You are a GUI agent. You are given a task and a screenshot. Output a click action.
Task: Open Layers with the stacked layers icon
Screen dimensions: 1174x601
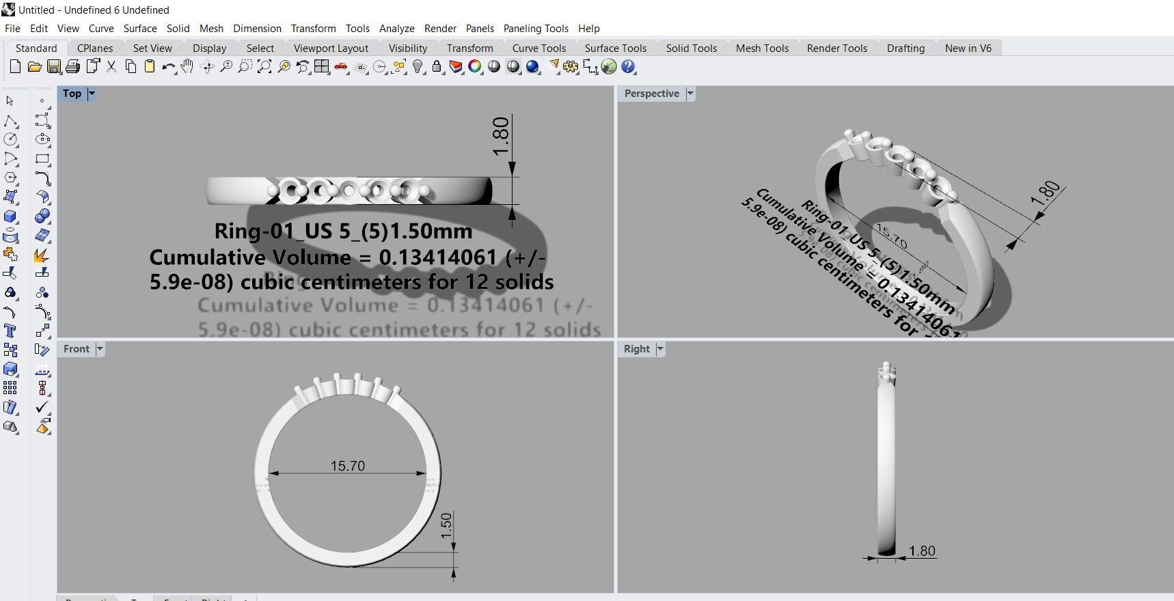[456, 66]
